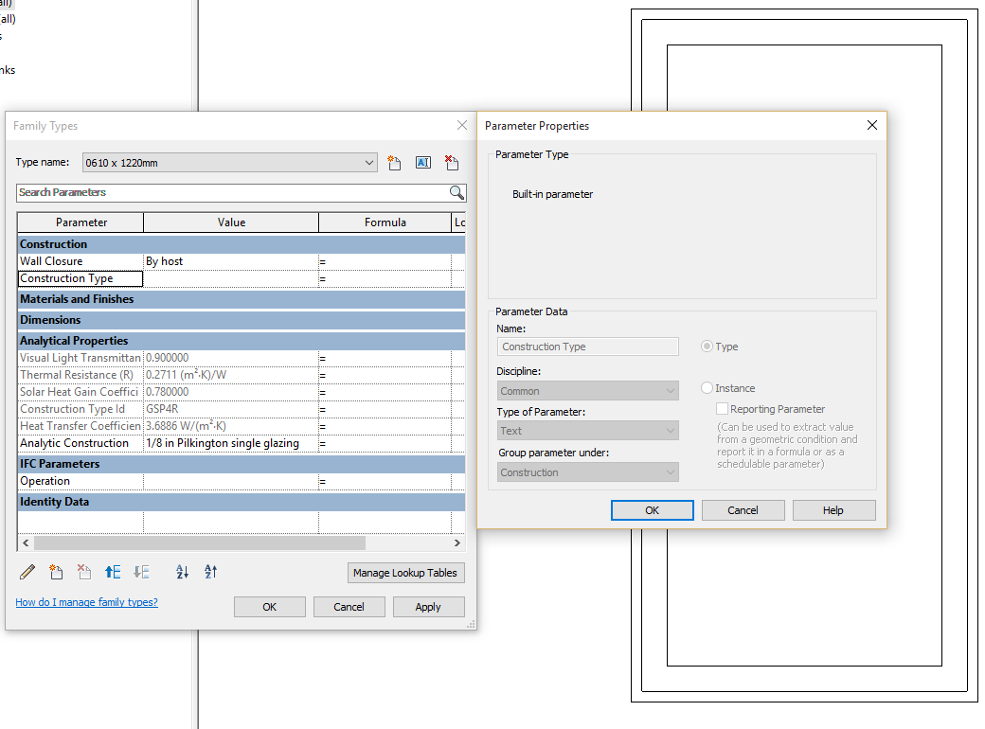Add a new parameter using the New Parameter icon
The height and width of the screenshot is (729, 985).
point(56,572)
